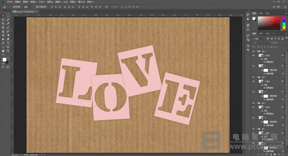
Task: Select the Blur tool
Action: pyautogui.click(x=3, y=39)
